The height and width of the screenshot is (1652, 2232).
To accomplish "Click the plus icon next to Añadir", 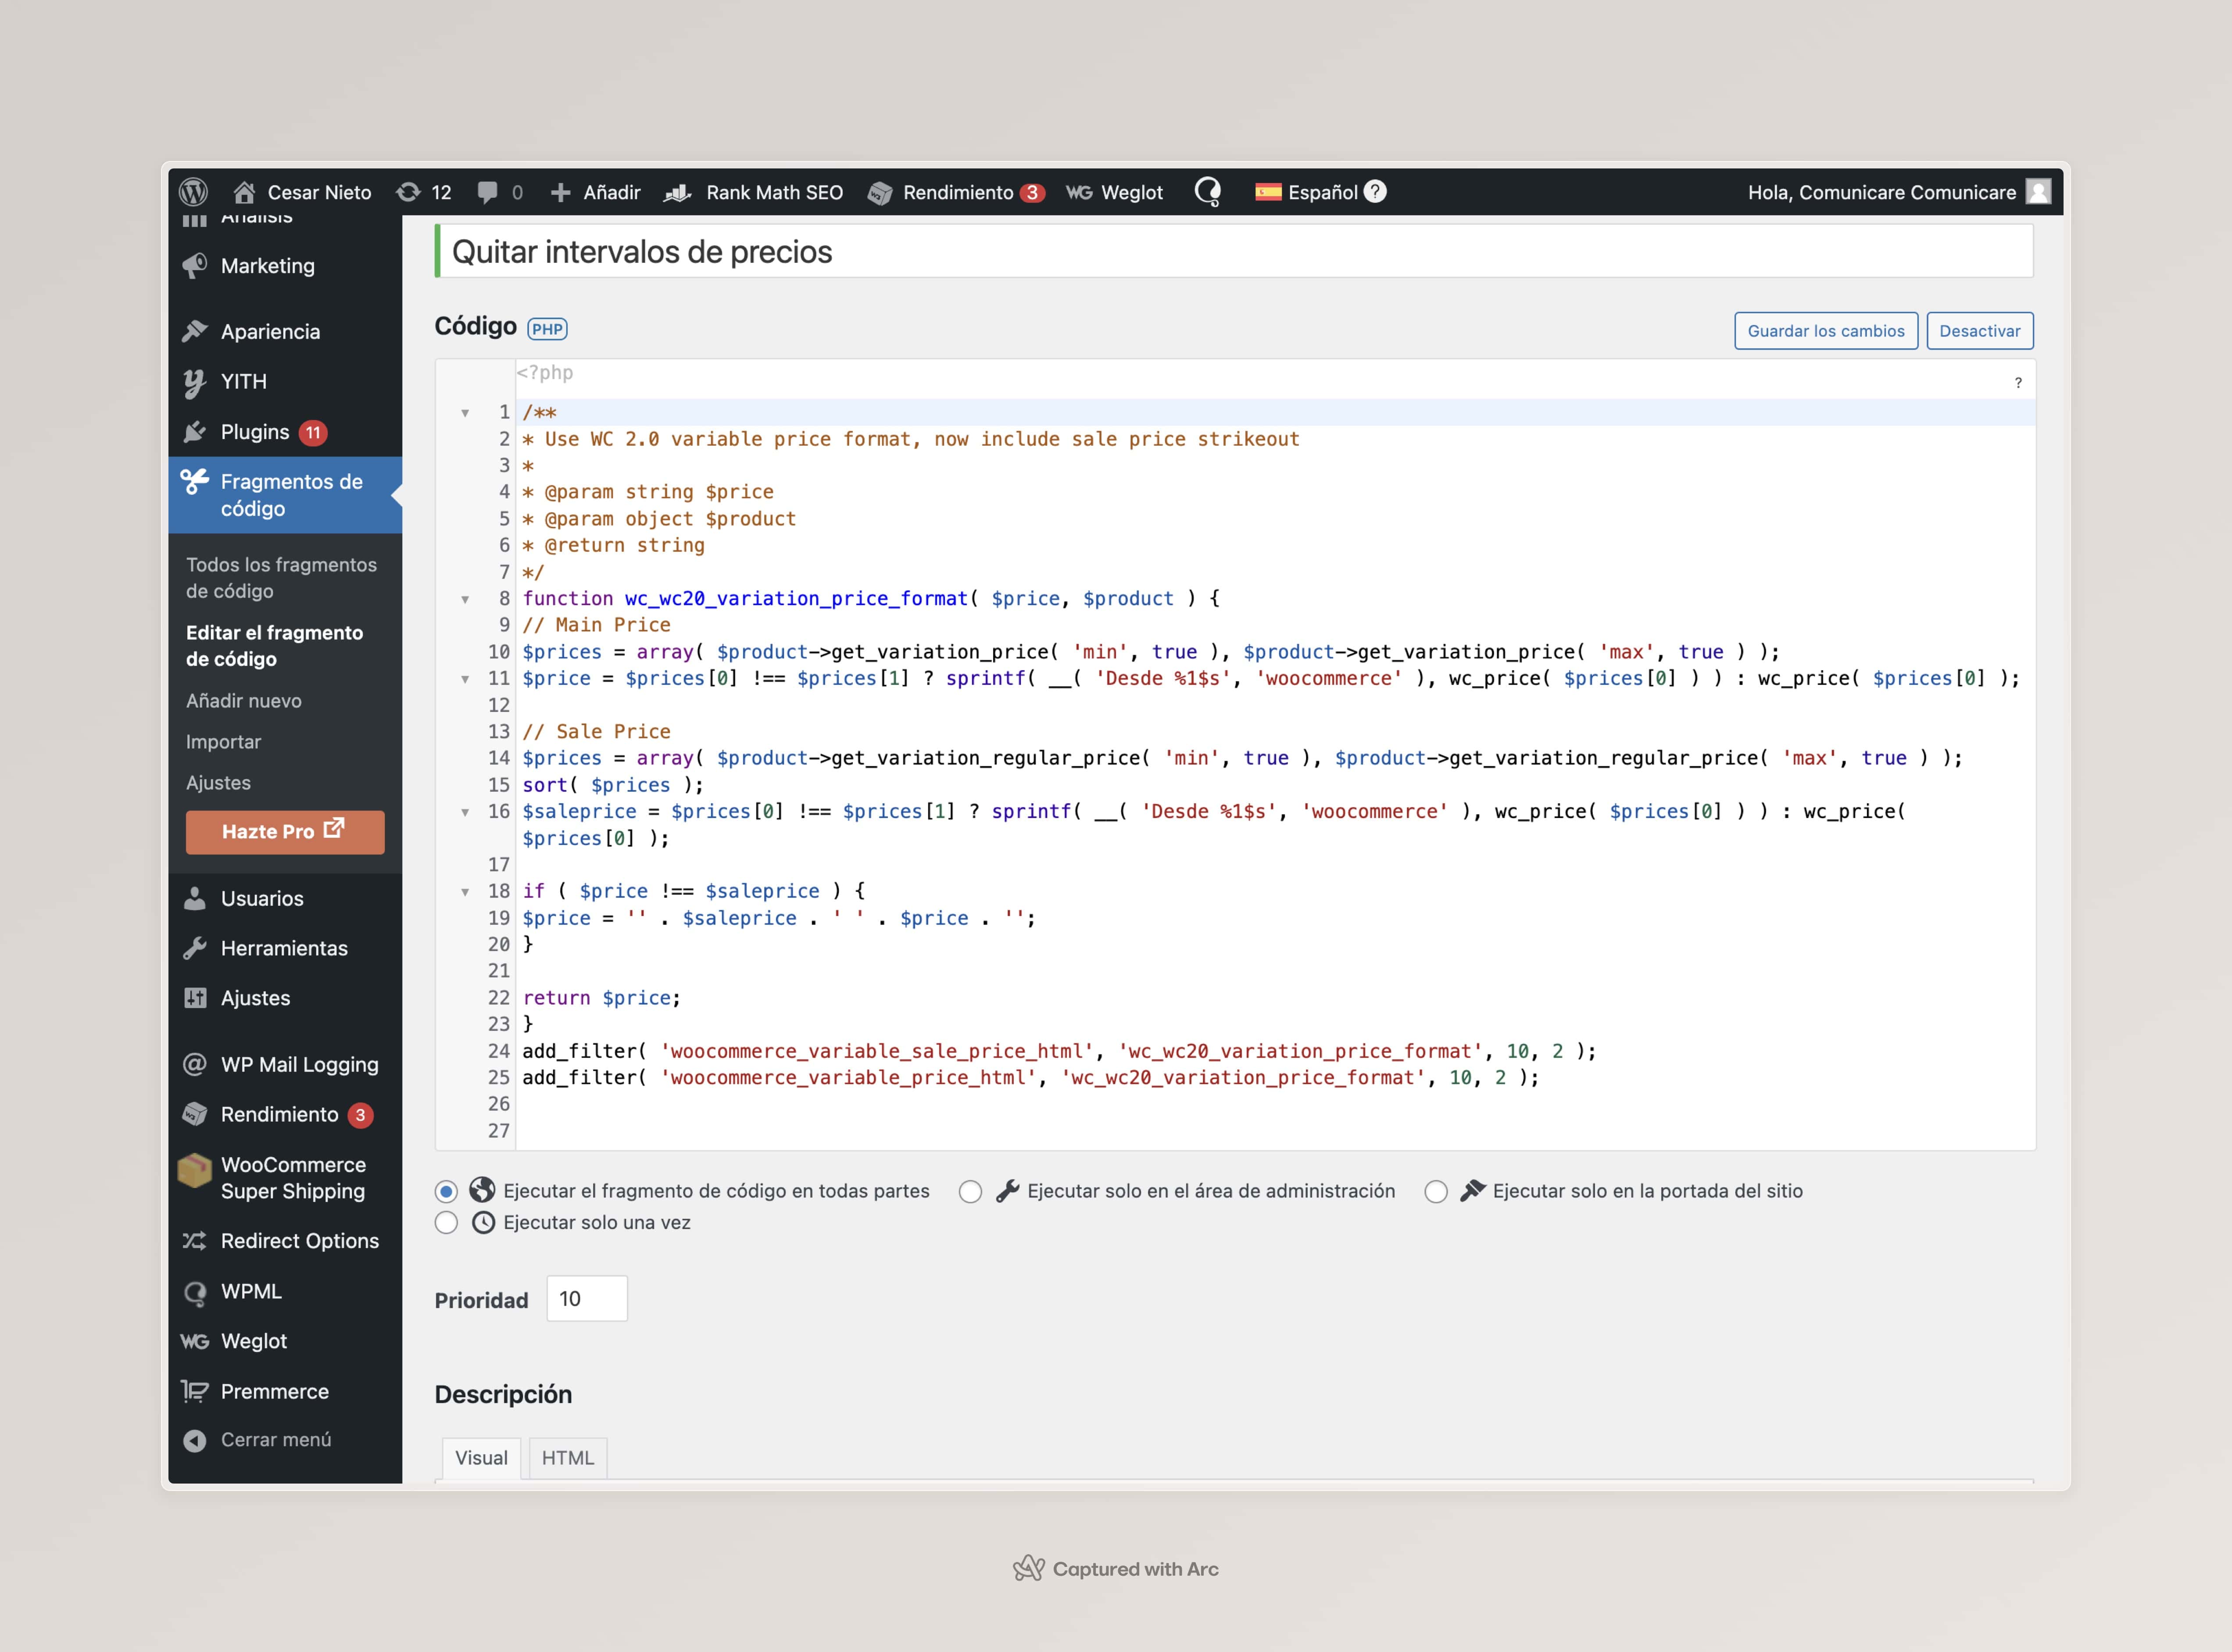I will [x=560, y=192].
